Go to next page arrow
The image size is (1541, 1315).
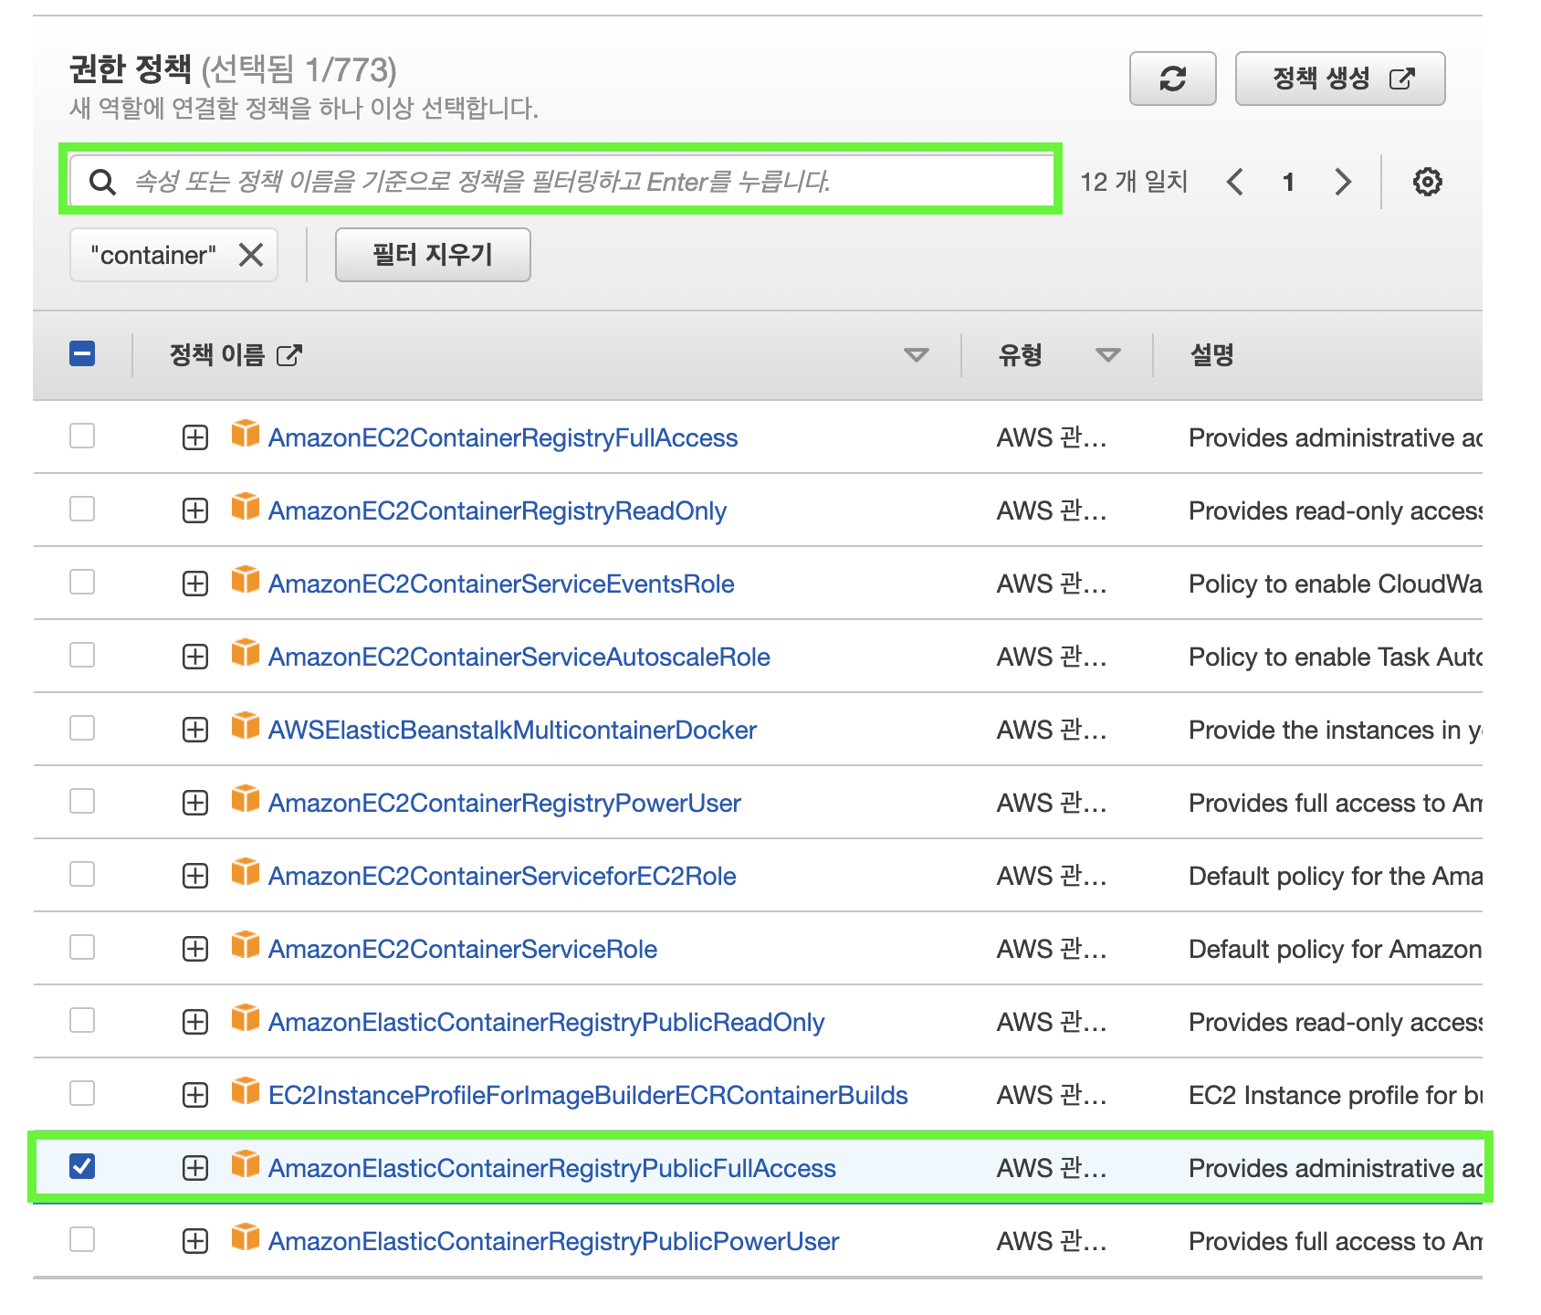pyautogui.click(x=1342, y=182)
